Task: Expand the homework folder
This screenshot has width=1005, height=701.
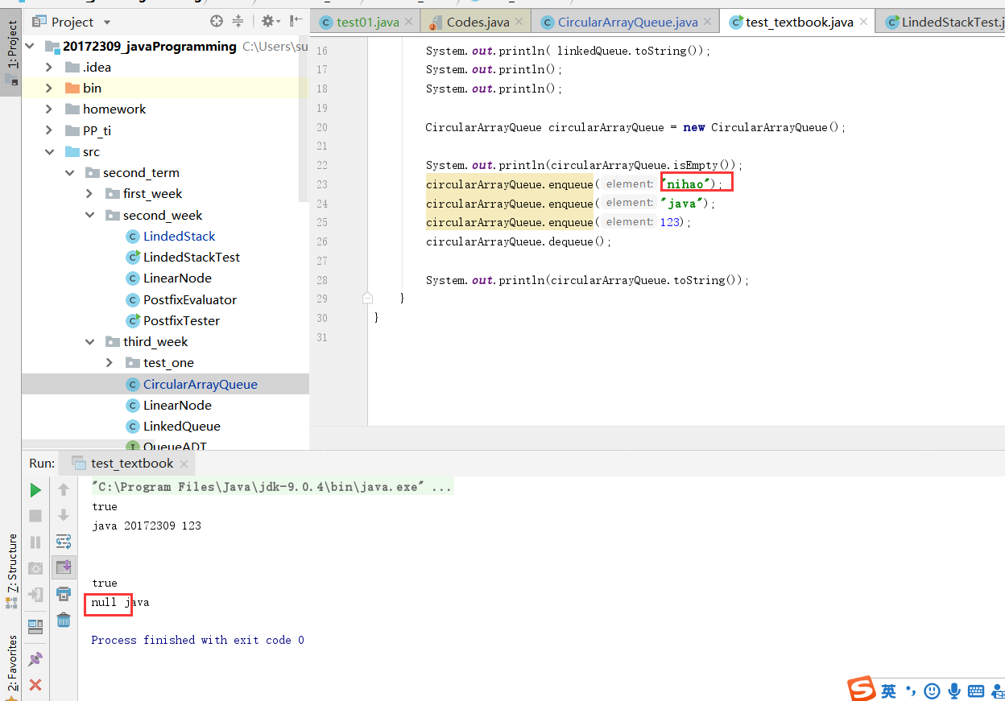Action: pyautogui.click(x=49, y=109)
